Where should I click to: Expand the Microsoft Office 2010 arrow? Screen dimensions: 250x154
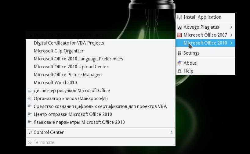pyautogui.click(x=231, y=43)
